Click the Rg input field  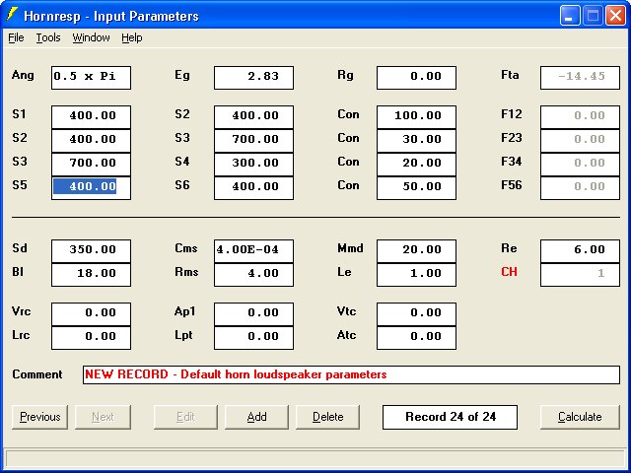click(x=416, y=78)
